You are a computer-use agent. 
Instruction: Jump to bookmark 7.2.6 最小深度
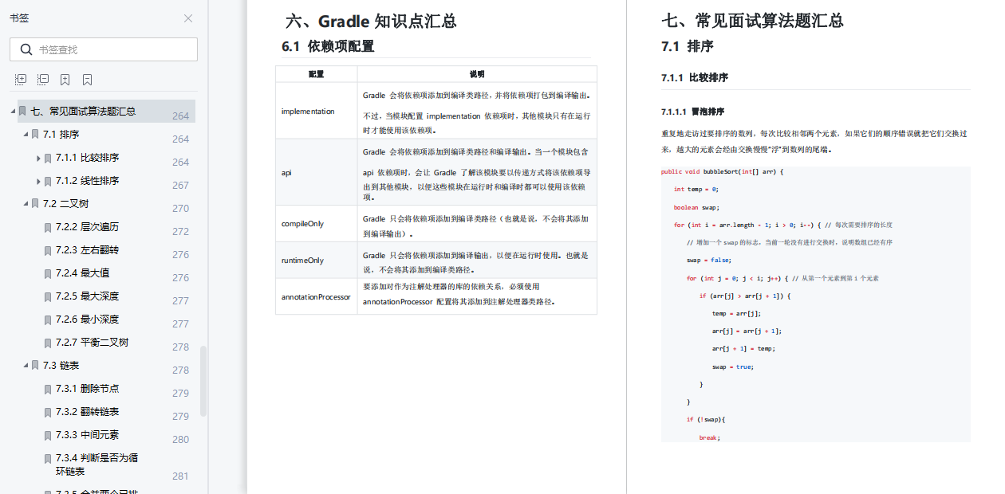point(88,320)
